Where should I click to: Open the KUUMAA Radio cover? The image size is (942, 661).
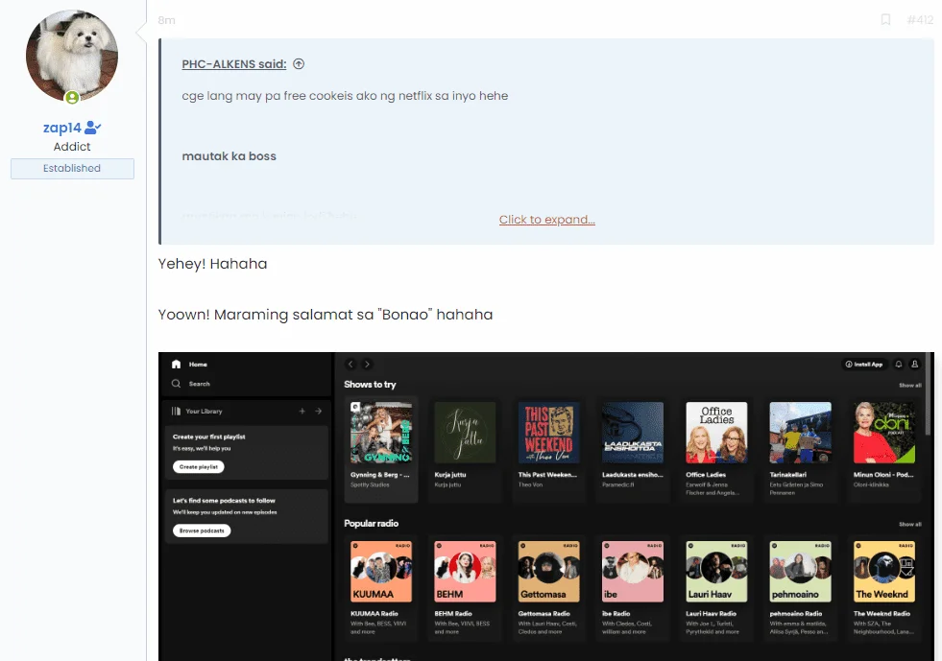tap(381, 572)
